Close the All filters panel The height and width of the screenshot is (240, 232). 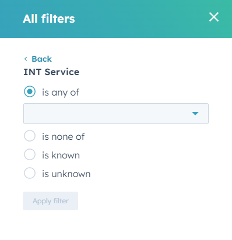(214, 17)
